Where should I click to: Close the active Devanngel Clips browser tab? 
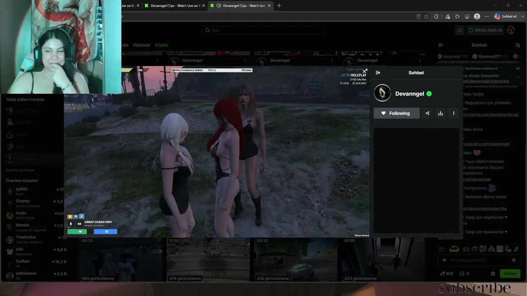point(270,6)
